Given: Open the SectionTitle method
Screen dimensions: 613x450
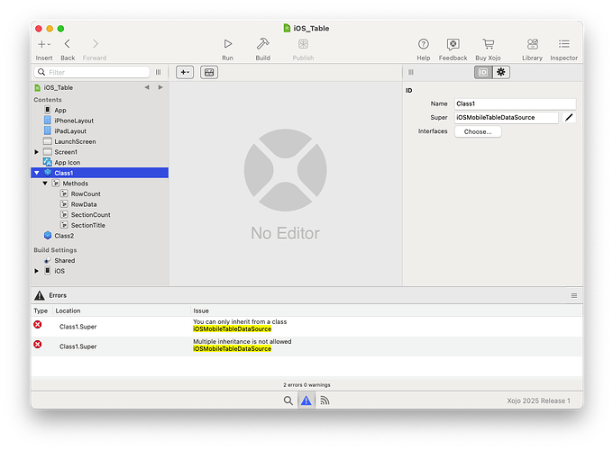Looking at the screenshot, I should coord(88,225).
